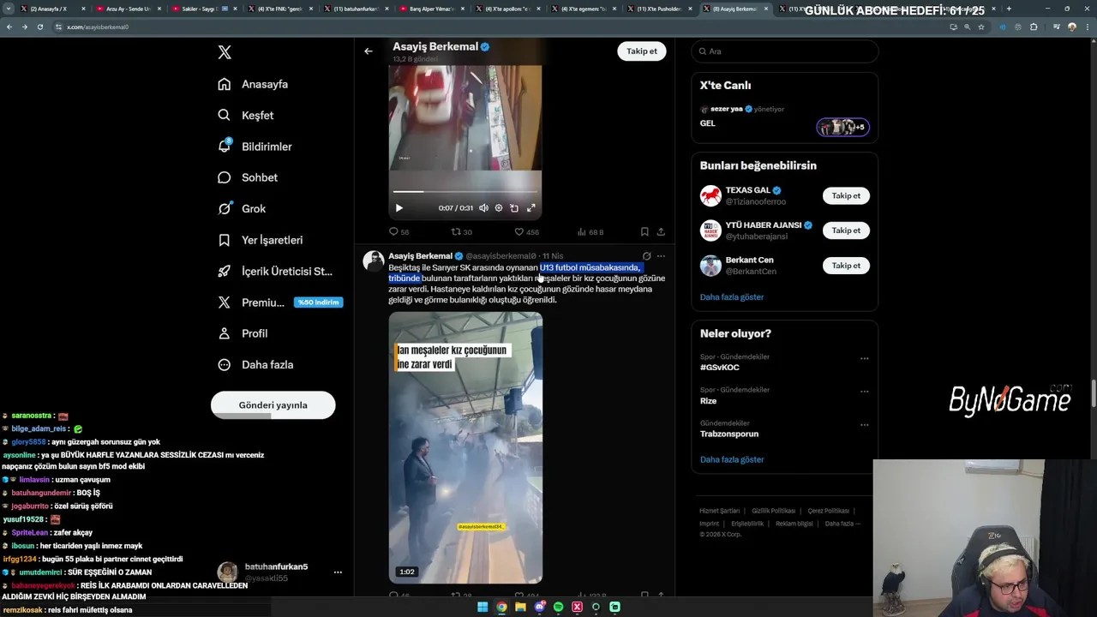Open options dots for #GSvKOC trend
Image resolution: width=1097 pixels, height=617 pixels.
864,359
